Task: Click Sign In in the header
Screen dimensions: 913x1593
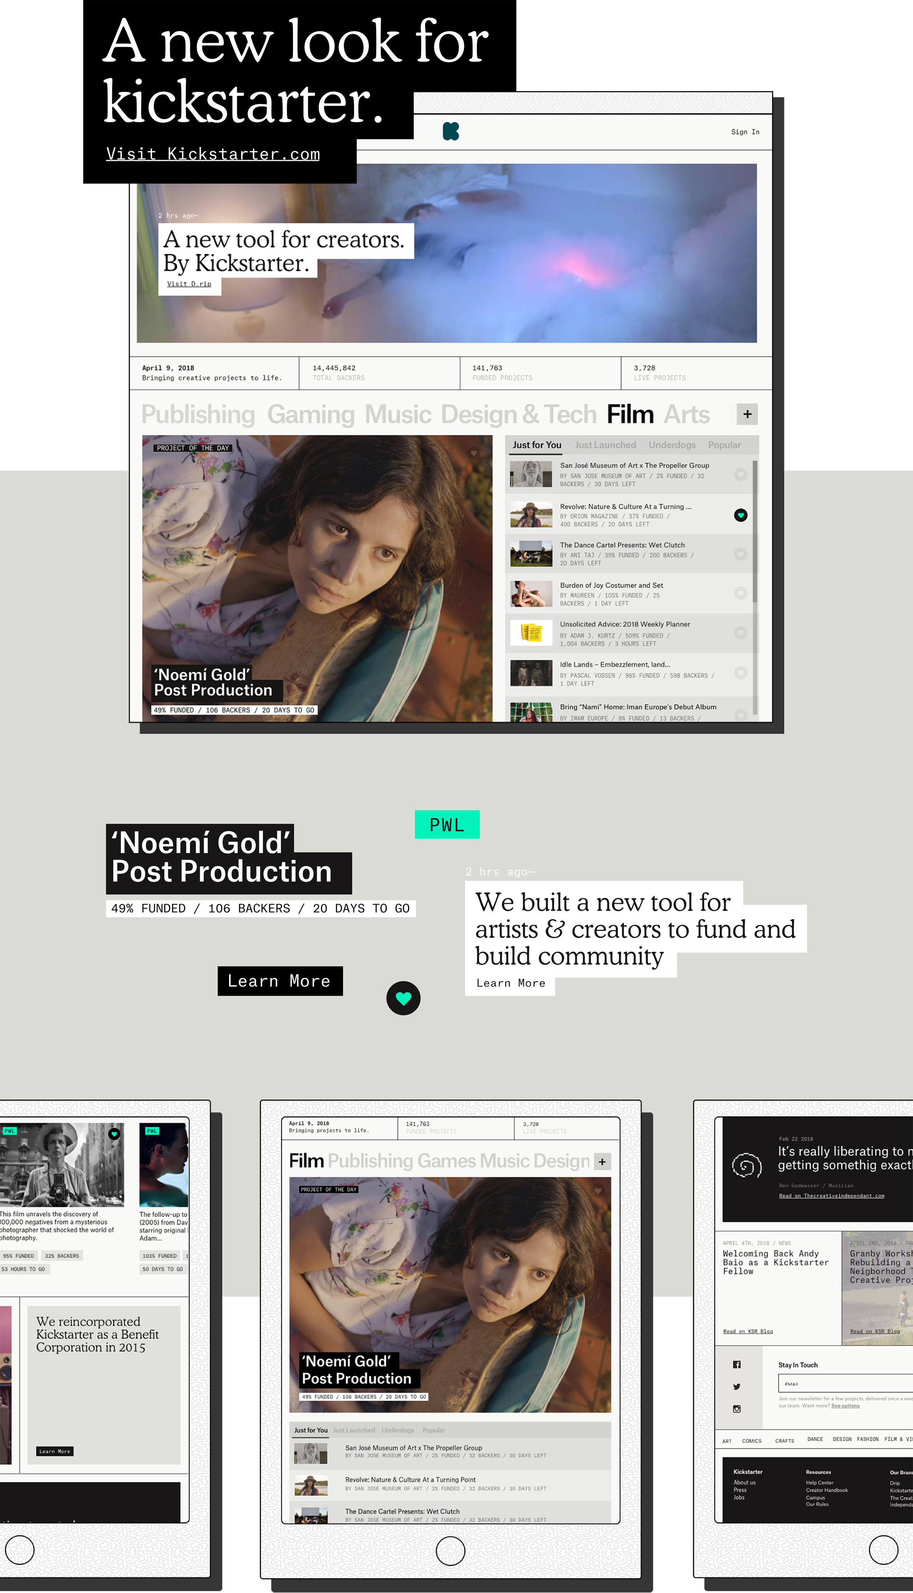Action: [x=745, y=132]
